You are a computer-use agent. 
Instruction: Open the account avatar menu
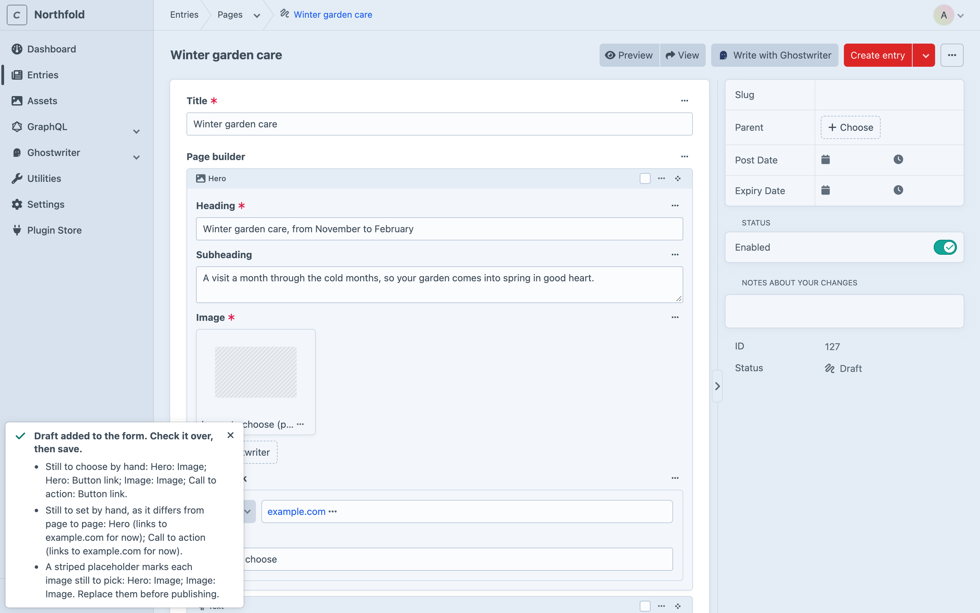949,15
